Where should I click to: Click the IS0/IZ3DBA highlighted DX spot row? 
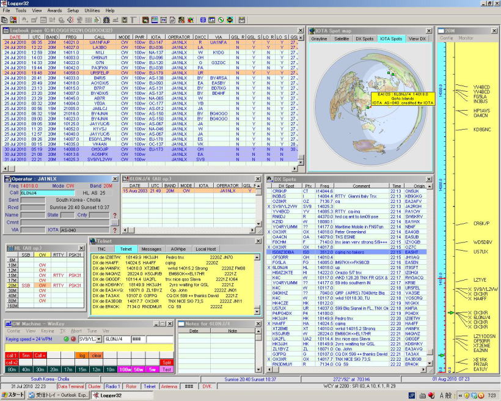(346, 252)
